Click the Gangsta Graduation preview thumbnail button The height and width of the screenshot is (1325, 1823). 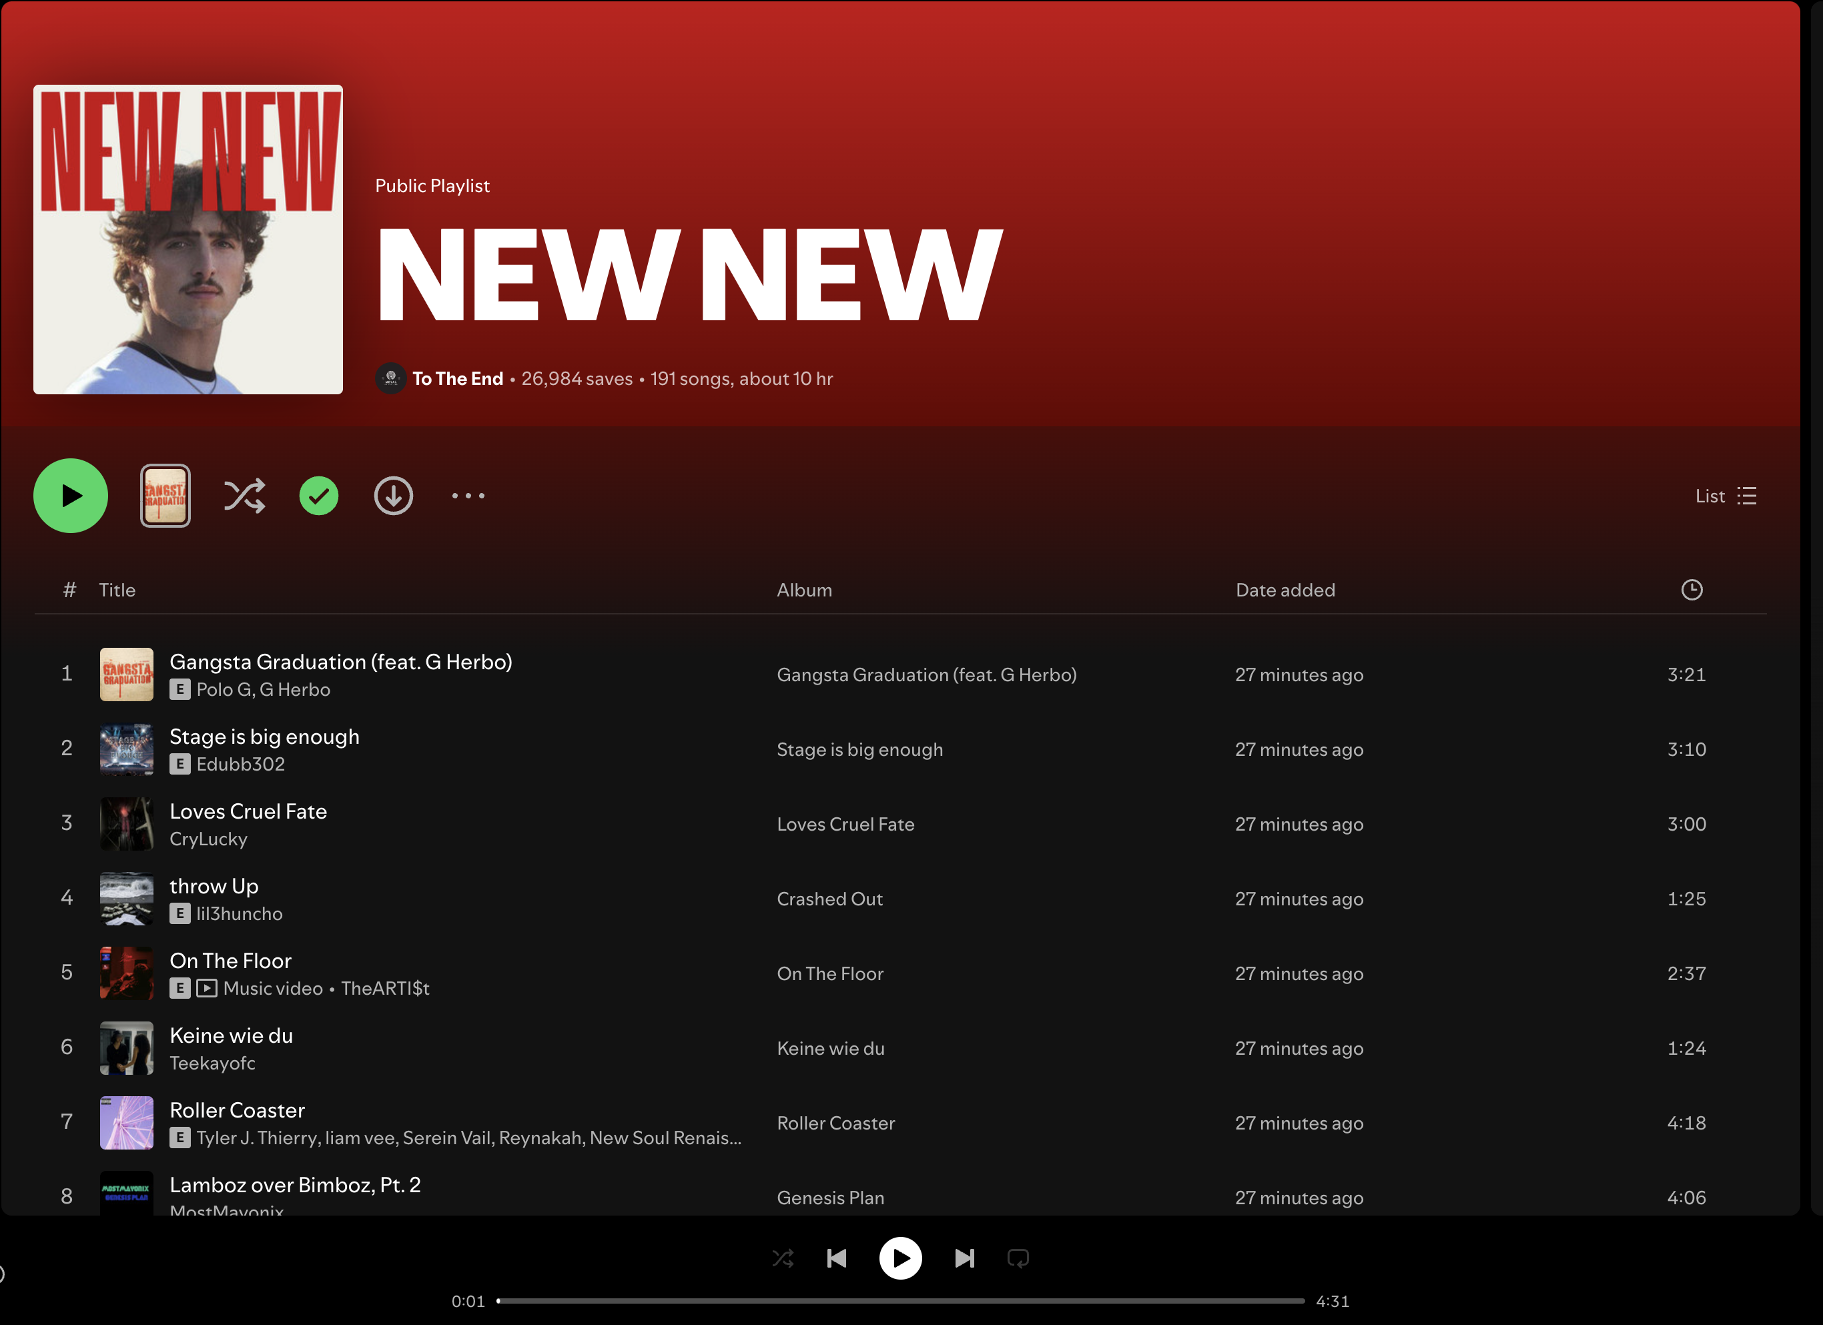point(165,496)
